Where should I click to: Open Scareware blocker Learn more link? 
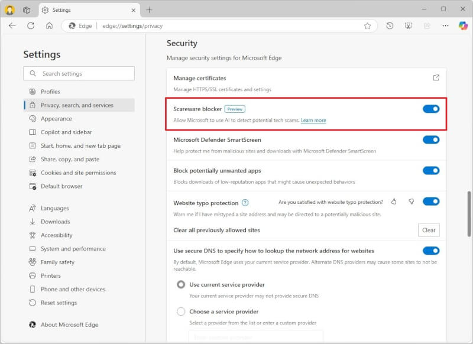click(x=313, y=121)
